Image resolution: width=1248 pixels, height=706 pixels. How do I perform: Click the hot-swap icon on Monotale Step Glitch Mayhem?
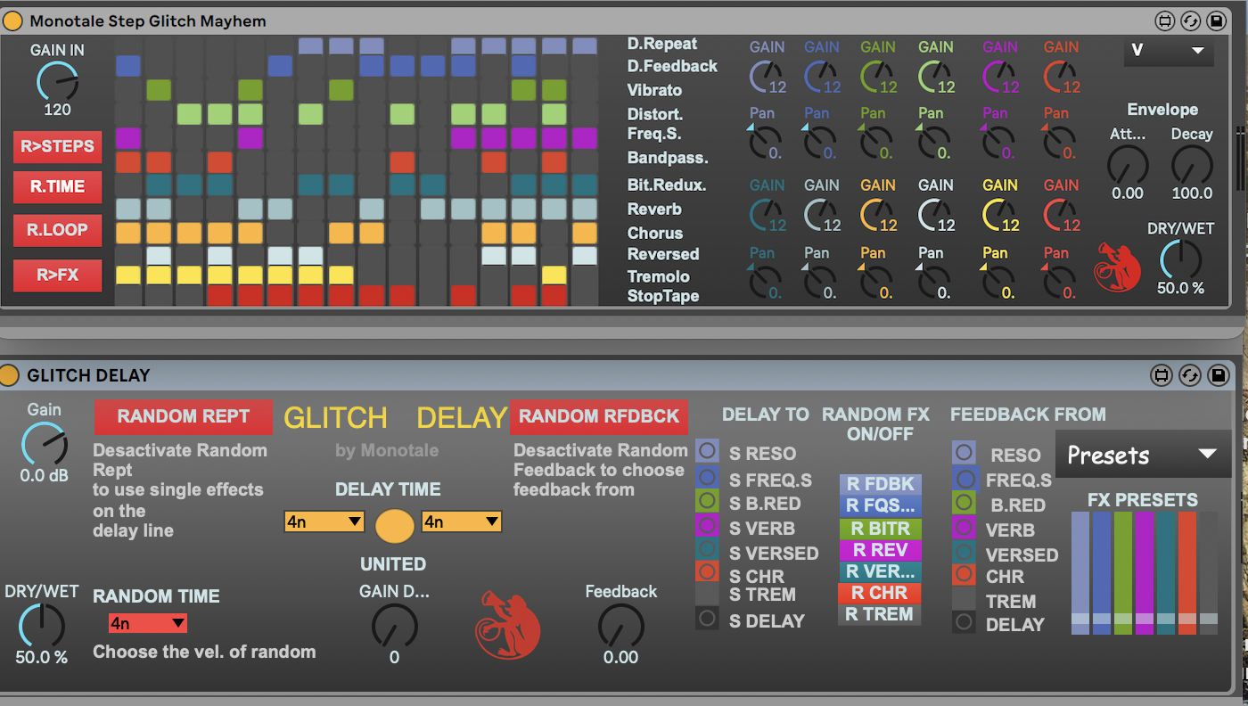1190,21
